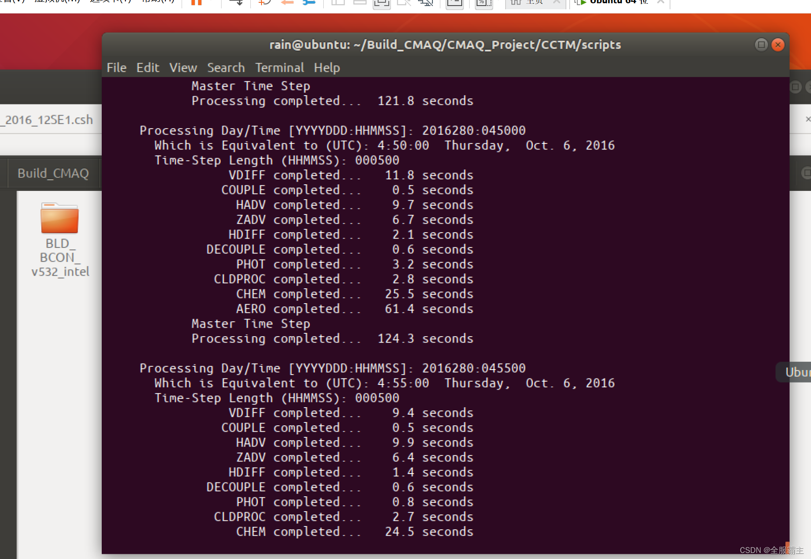Click Build_CMAQ path button in file manager
This screenshot has width=811, height=559.
(53, 173)
